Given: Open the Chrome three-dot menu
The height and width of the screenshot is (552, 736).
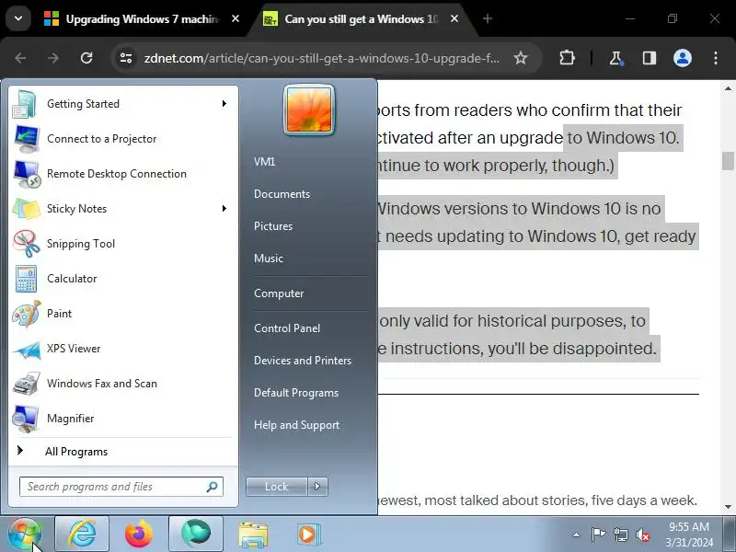Looking at the screenshot, I should coord(716,58).
